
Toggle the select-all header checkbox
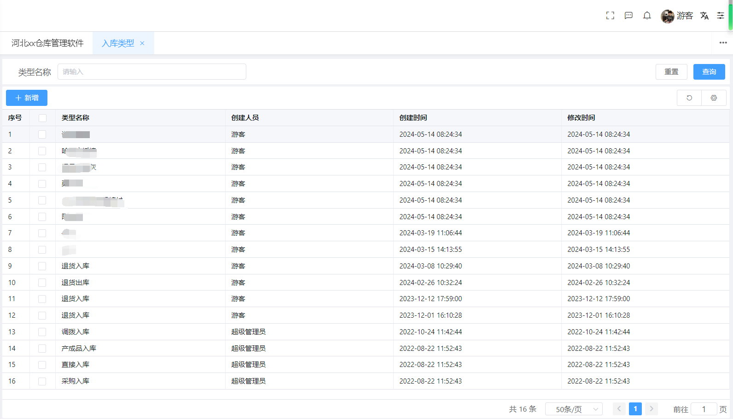42,118
